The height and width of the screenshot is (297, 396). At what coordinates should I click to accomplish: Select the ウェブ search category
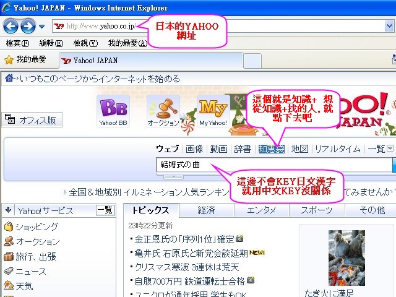[x=168, y=148]
